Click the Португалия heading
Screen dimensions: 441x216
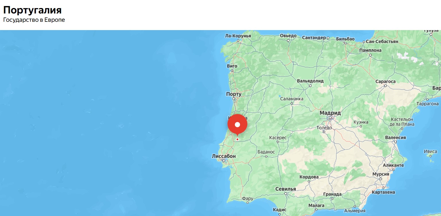click(32, 10)
